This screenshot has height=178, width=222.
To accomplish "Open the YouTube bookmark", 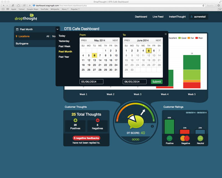I will tap(44, 9).
